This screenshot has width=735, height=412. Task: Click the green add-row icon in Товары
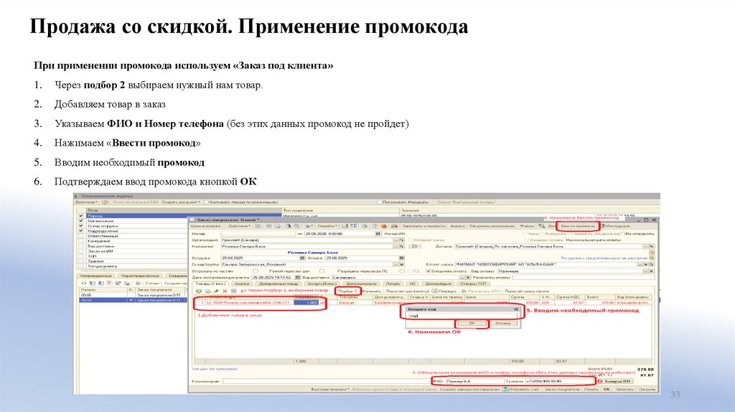point(199,291)
